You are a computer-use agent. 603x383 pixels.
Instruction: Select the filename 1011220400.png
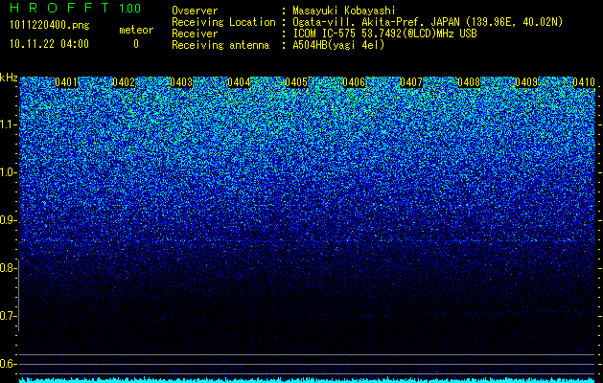pyautogui.click(x=50, y=26)
